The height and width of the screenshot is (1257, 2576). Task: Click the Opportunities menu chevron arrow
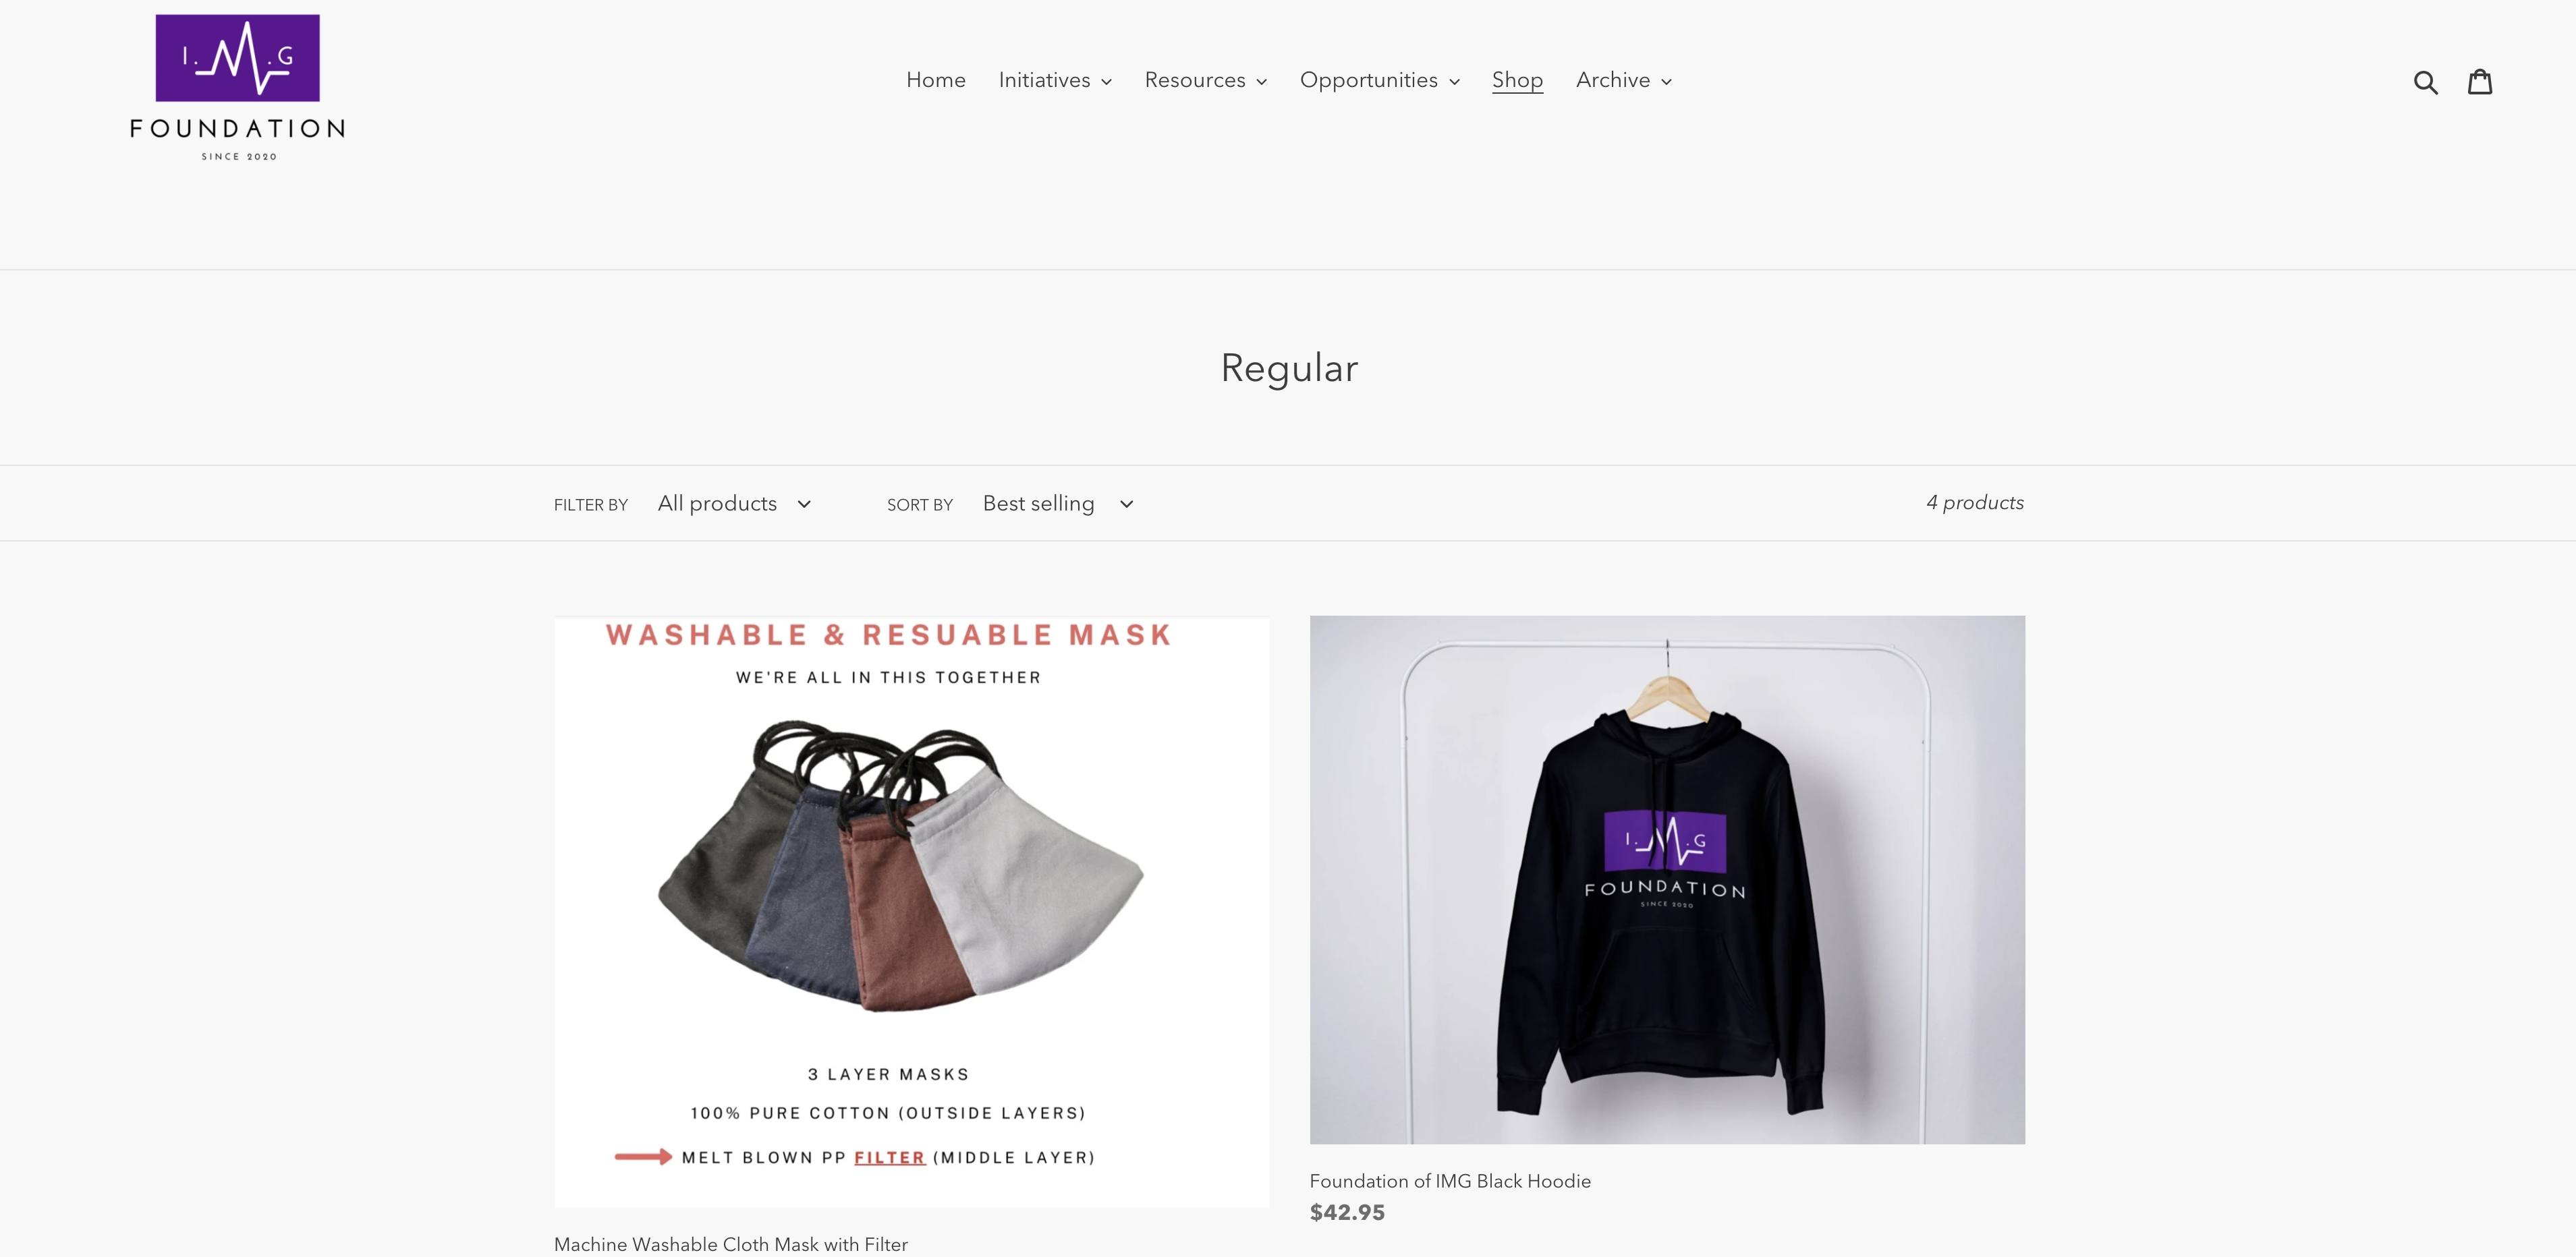[1454, 82]
